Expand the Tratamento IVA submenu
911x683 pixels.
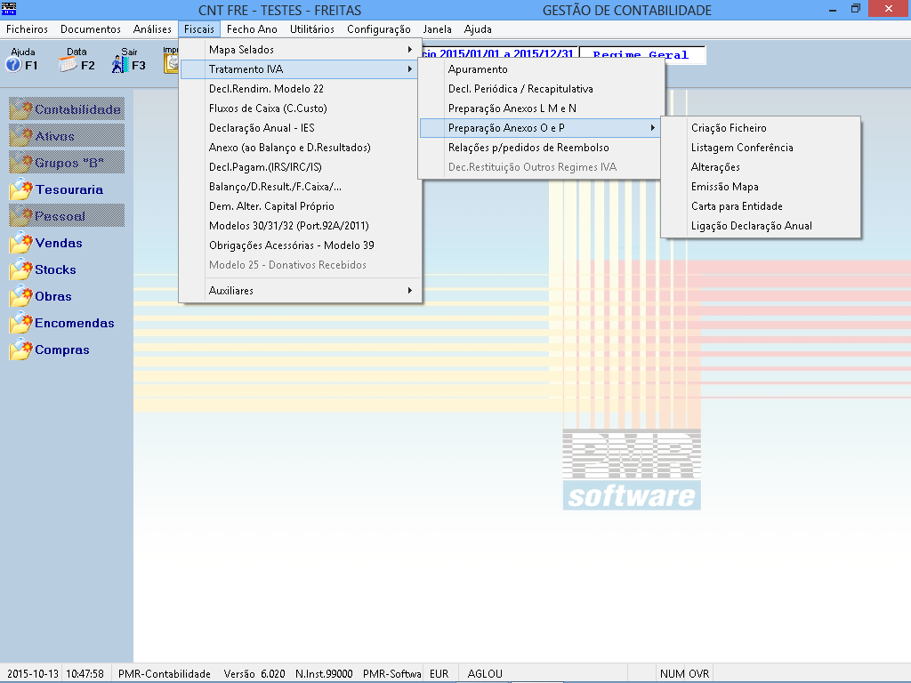(299, 69)
